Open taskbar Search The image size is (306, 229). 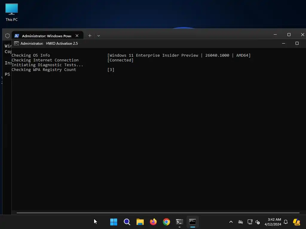click(127, 222)
